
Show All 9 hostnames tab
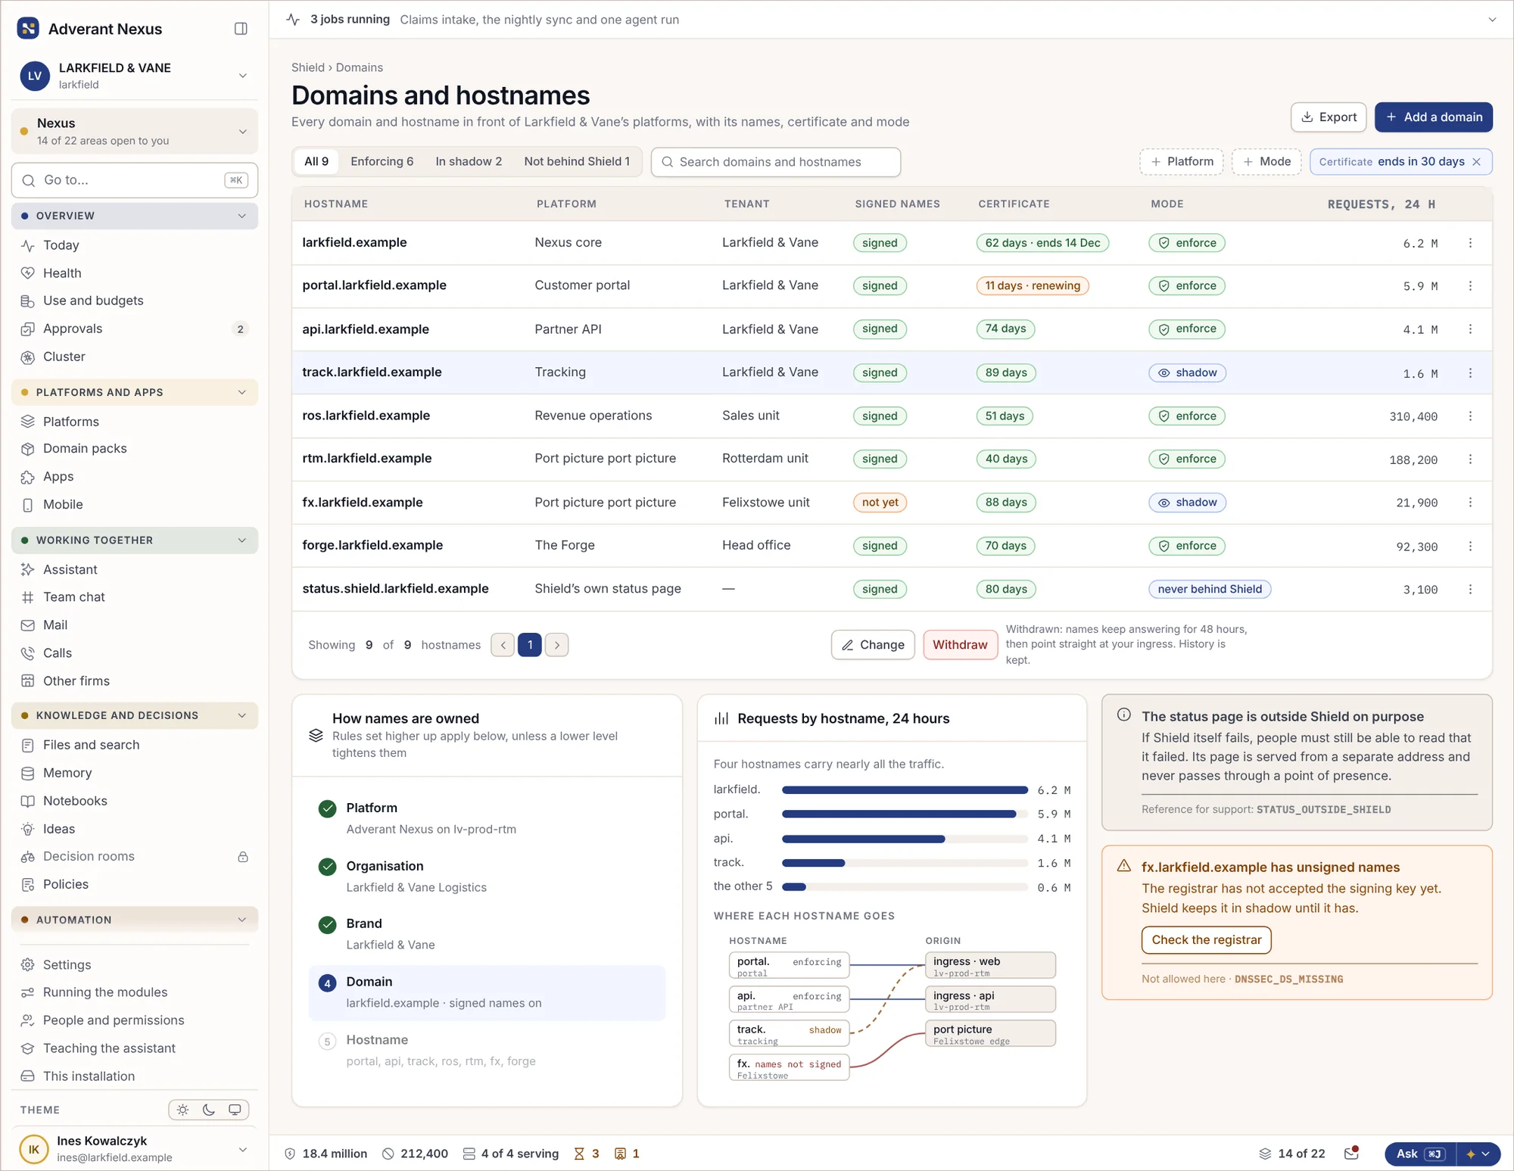(316, 162)
